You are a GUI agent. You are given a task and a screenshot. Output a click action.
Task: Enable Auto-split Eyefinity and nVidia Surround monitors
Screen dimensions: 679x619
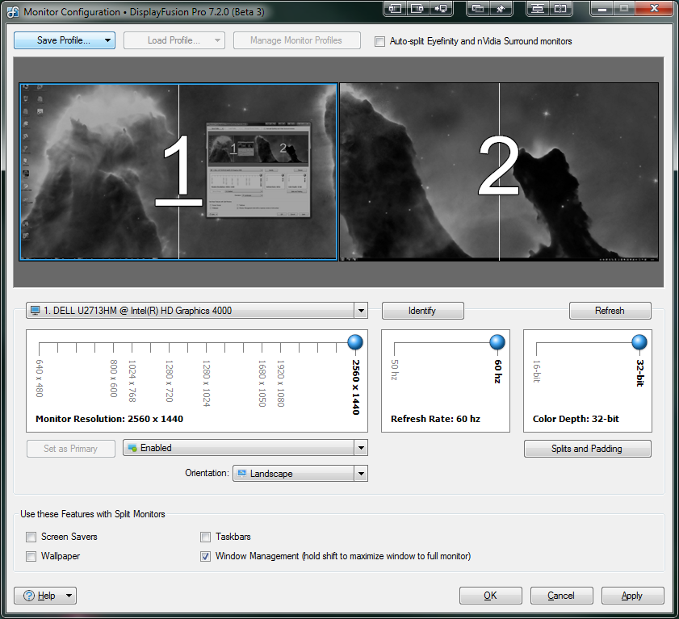380,41
